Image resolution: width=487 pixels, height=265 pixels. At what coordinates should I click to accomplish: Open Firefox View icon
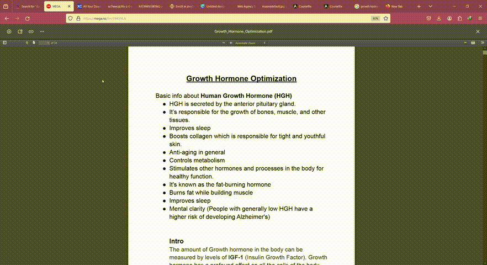(x=6, y=6)
